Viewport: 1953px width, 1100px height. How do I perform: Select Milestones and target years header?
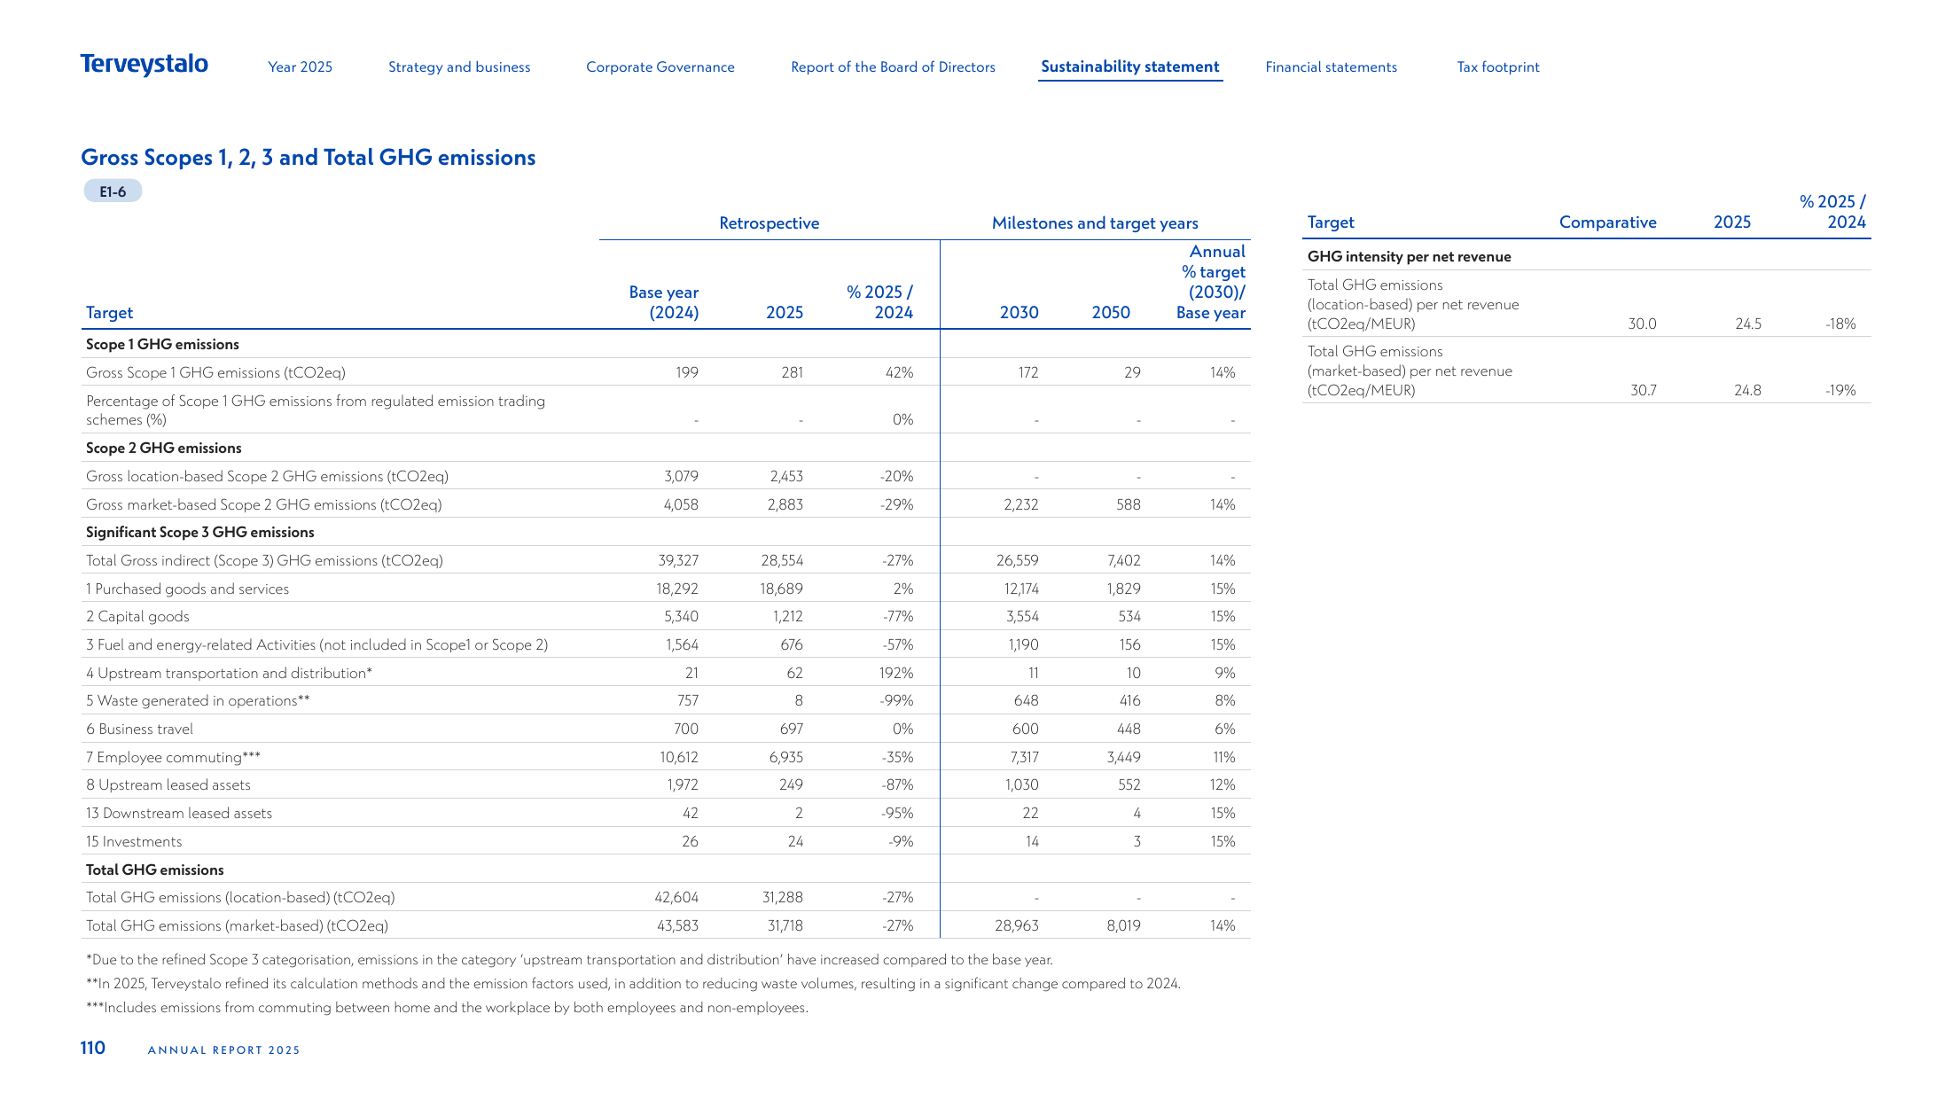1095,223
